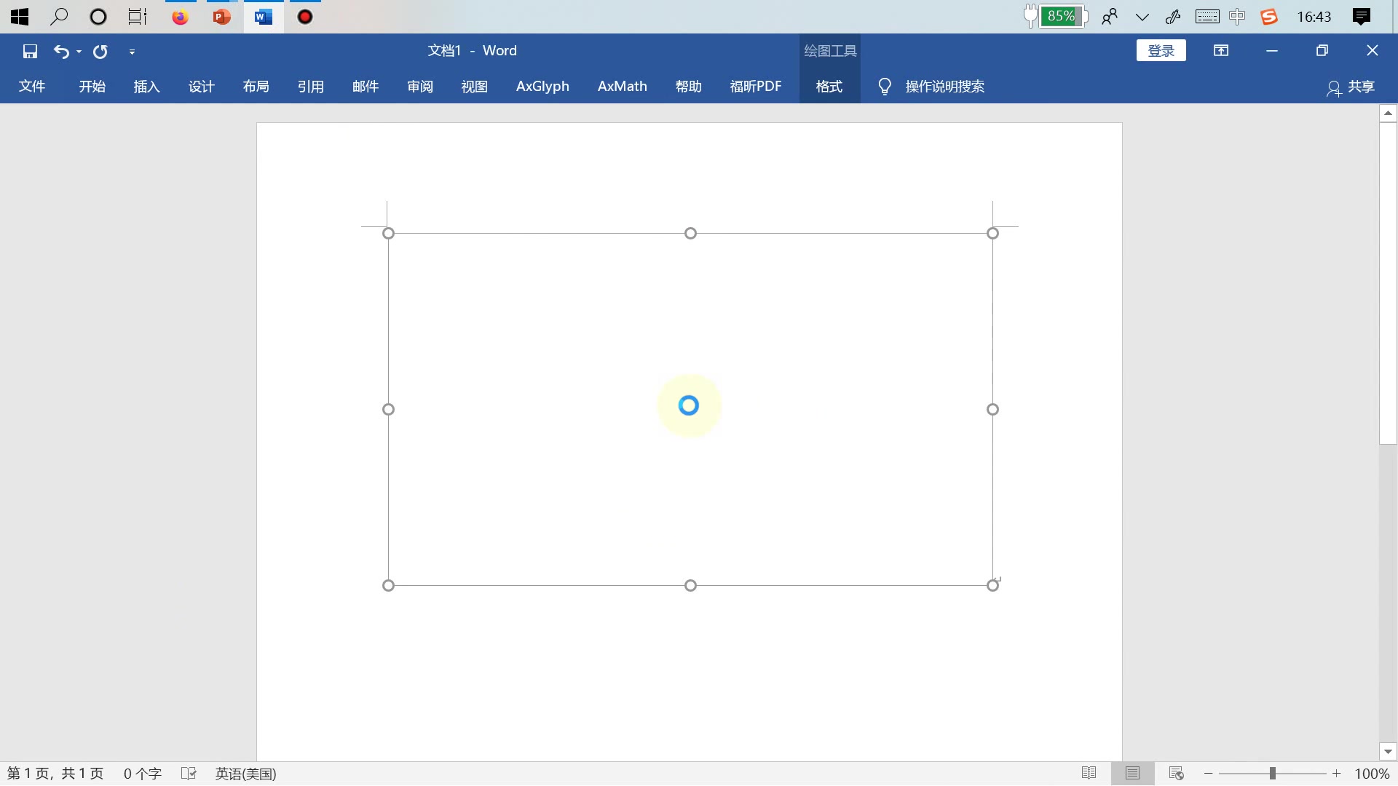Undo the last action
Viewport: 1398px width, 786px height.
[x=61, y=51]
